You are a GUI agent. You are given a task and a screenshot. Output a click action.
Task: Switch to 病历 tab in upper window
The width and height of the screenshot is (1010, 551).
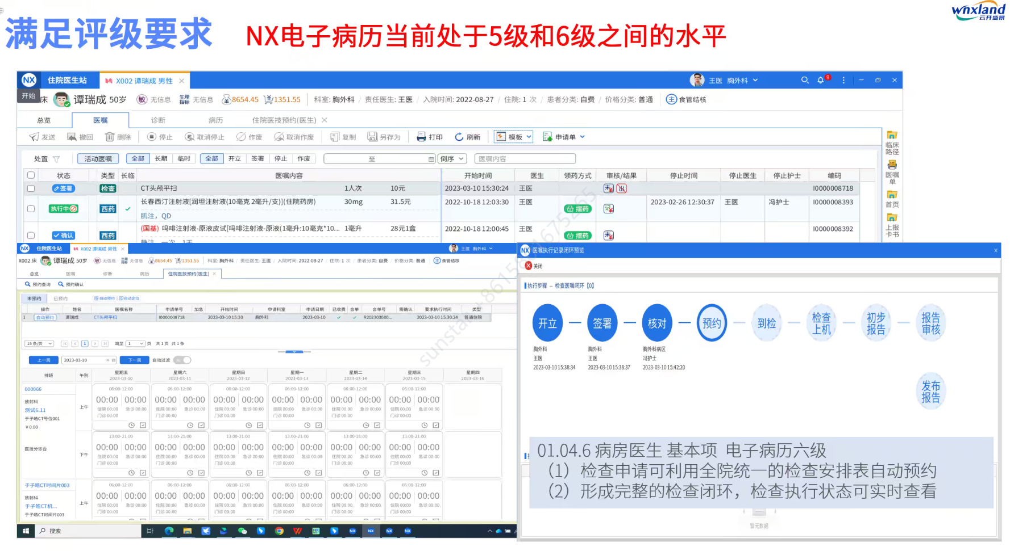click(x=215, y=120)
